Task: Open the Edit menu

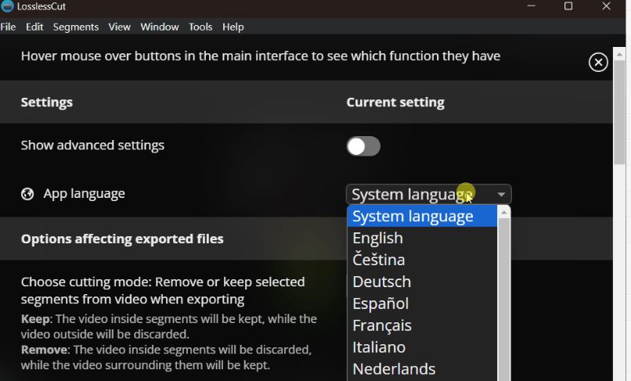Action: pos(34,27)
